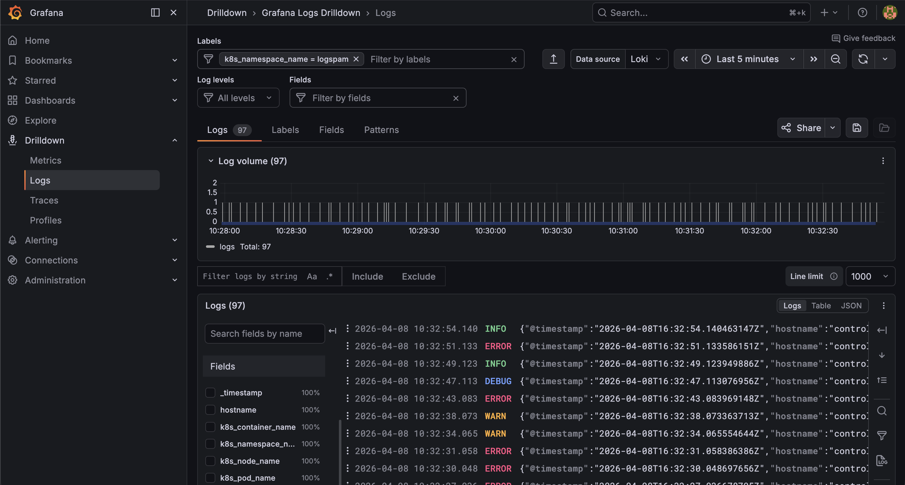905x485 pixels.
Task: Click the share-upload icon next to Data source
Action: pyautogui.click(x=553, y=59)
